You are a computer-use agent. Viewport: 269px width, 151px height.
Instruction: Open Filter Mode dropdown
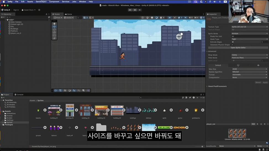click(x=249, y=58)
